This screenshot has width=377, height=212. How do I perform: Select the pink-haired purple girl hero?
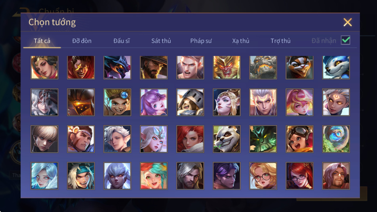[x=154, y=102]
